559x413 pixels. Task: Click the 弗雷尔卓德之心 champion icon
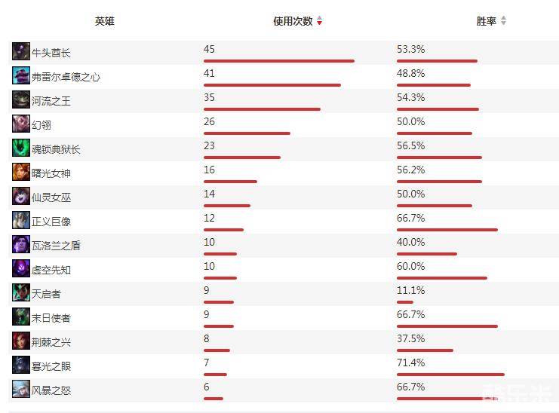[21, 76]
